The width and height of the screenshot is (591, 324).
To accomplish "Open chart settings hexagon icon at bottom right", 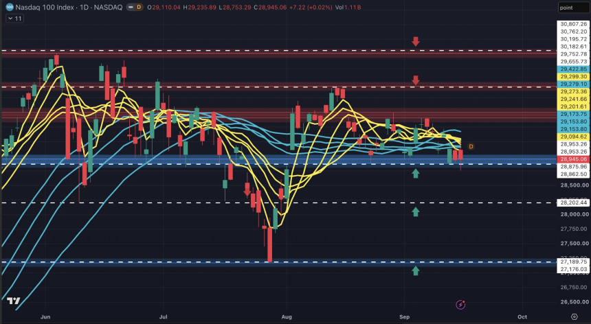I will click(574, 317).
